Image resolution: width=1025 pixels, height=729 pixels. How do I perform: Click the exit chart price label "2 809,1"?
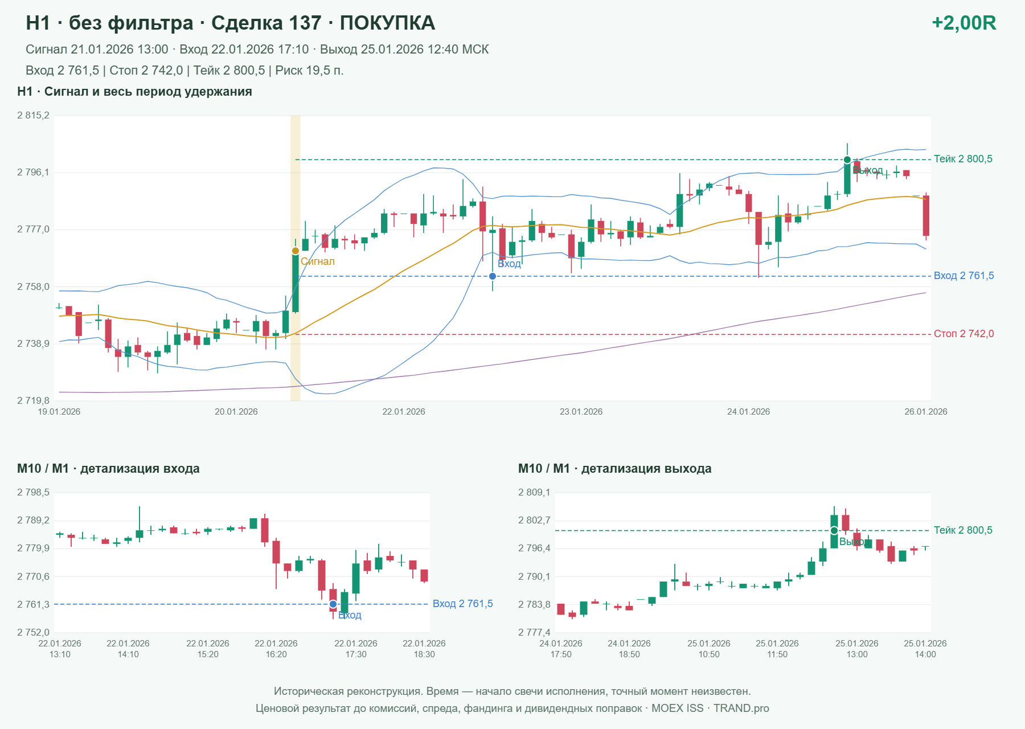pyautogui.click(x=534, y=493)
